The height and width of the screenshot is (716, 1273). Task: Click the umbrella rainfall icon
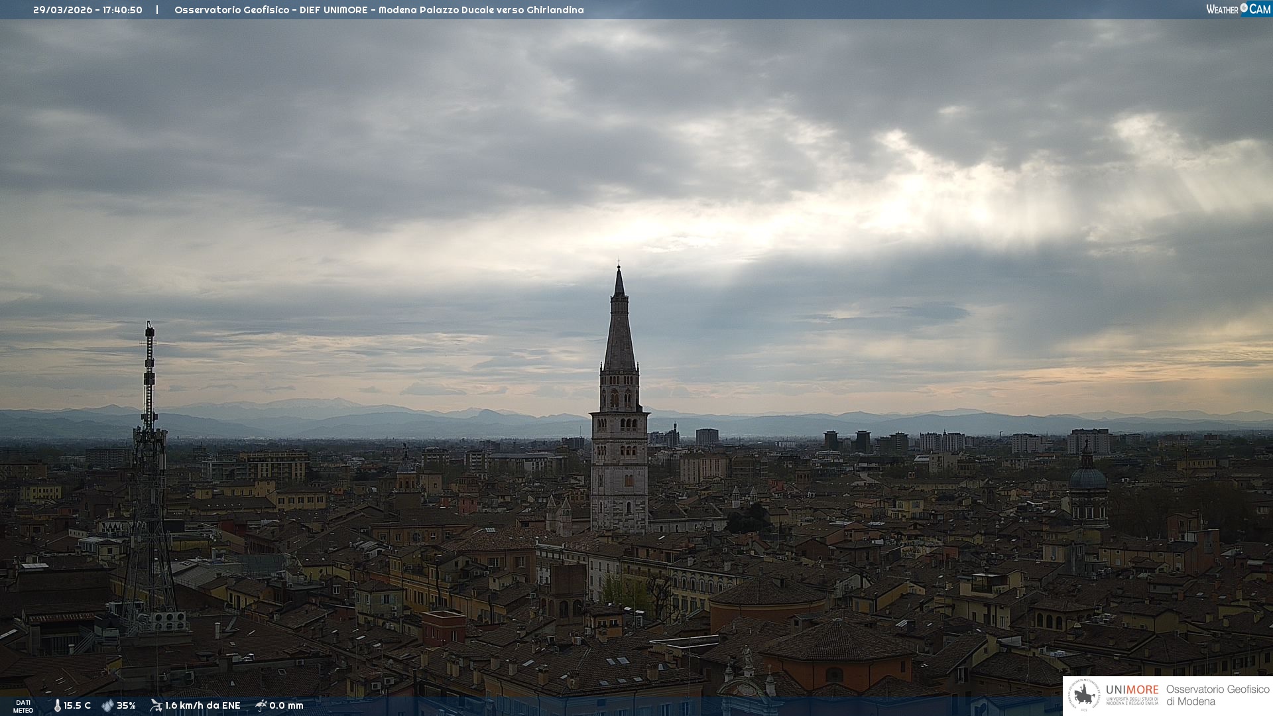click(x=261, y=705)
